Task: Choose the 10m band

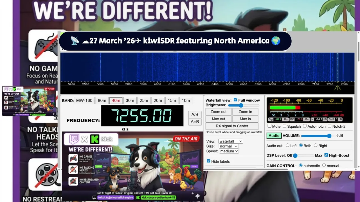Action: 186,100
